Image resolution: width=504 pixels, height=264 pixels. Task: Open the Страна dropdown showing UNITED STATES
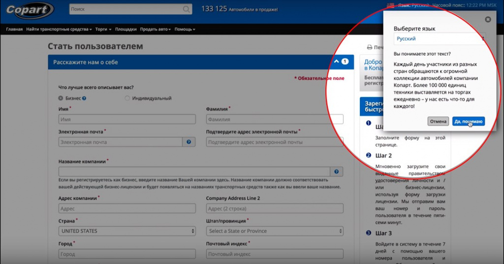127,231
